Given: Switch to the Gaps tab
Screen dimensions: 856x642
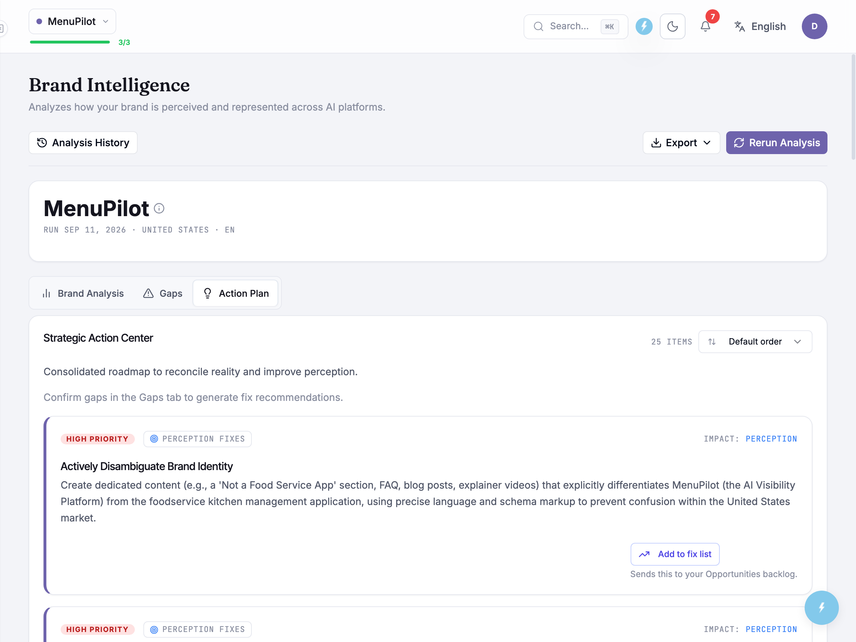Looking at the screenshot, I should [x=163, y=293].
